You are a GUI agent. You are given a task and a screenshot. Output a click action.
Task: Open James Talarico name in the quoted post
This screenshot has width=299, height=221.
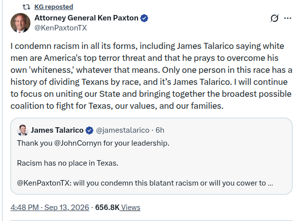pyautogui.click(x=57, y=130)
